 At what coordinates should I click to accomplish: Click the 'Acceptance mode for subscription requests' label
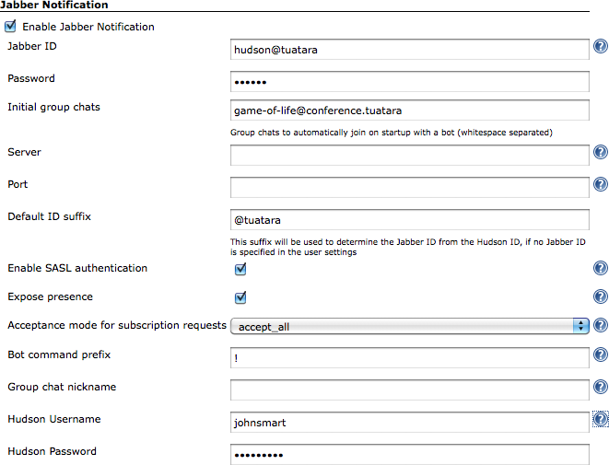coord(117,325)
